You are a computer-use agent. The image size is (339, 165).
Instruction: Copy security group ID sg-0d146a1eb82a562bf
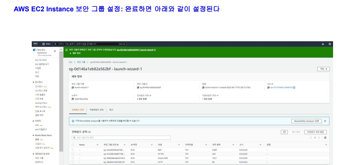pos(138,88)
